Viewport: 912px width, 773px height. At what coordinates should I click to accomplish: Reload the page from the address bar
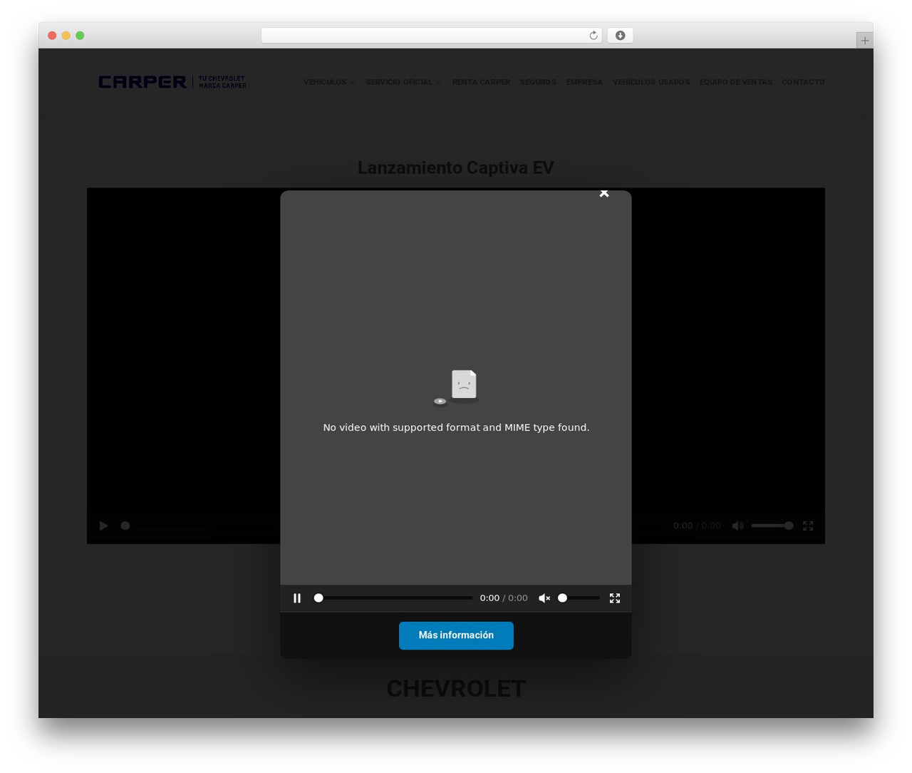pyautogui.click(x=593, y=36)
